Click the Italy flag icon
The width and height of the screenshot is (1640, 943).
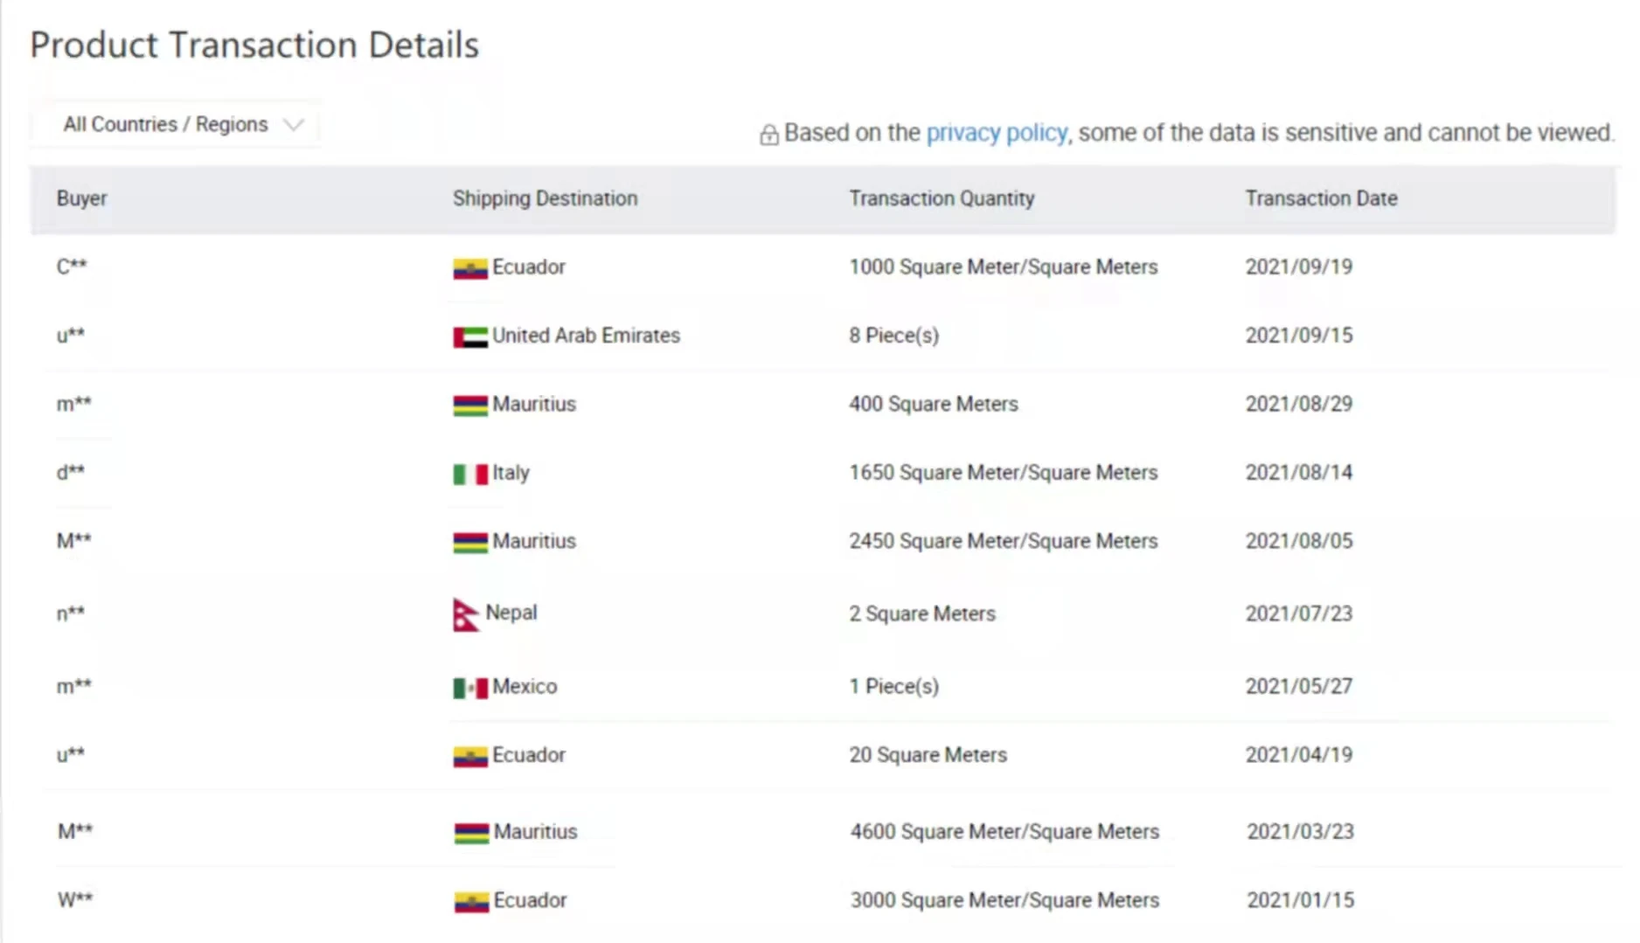[470, 474]
